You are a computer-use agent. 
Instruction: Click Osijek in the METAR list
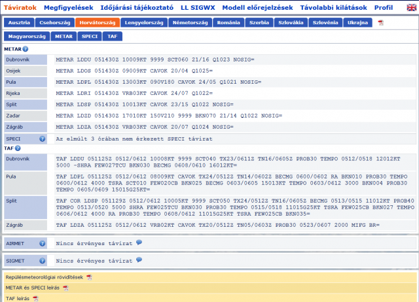coord(26,71)
